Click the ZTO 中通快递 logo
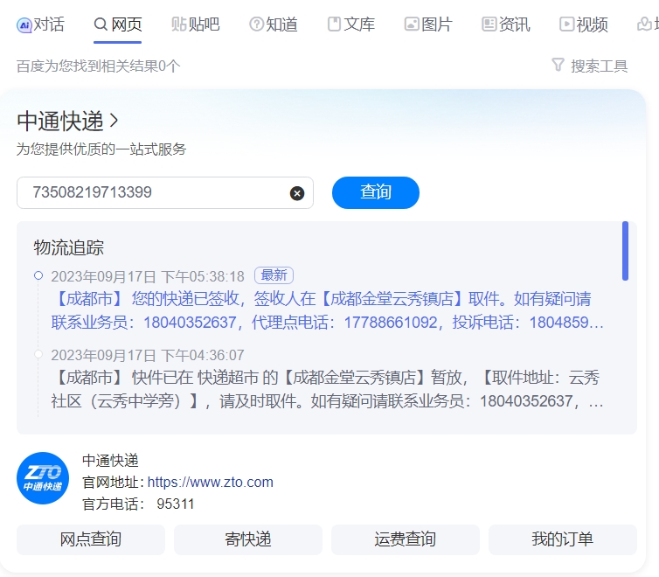The height and width of the screenshot is (577, 659). (43, 478)
